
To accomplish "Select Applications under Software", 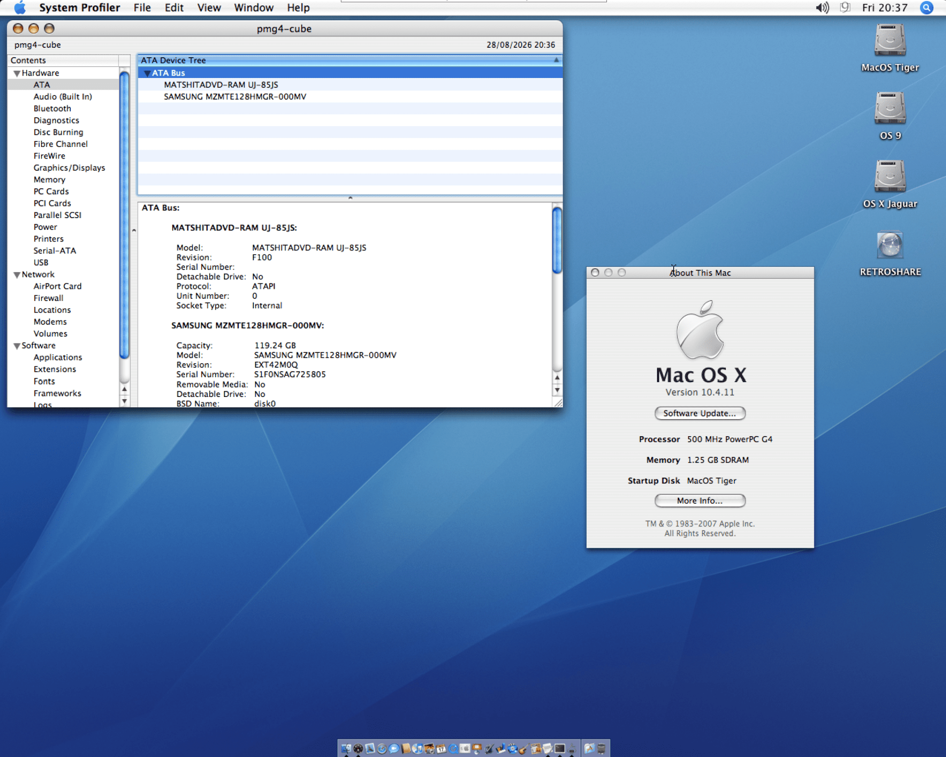I will point(58,357).
